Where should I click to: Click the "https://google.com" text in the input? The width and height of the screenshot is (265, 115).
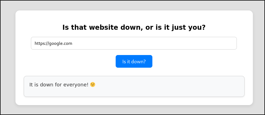pyautogui.click(x=53, y=43)
